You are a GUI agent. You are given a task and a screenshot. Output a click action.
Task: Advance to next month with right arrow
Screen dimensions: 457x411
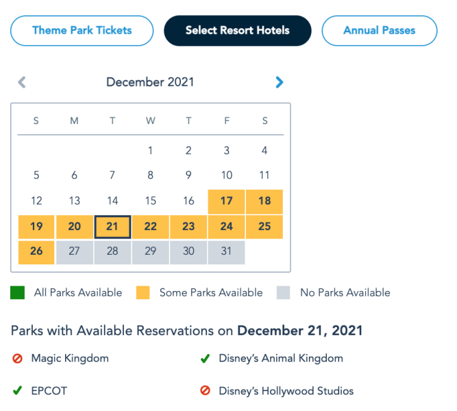[x=279, y=83]
